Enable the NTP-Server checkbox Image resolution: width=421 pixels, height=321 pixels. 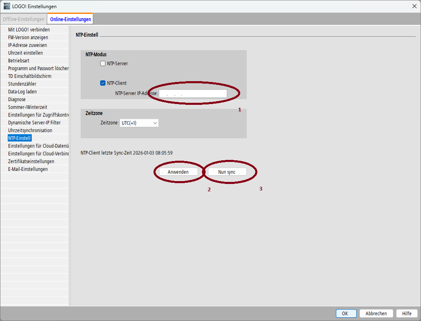(x=103, y=64)
